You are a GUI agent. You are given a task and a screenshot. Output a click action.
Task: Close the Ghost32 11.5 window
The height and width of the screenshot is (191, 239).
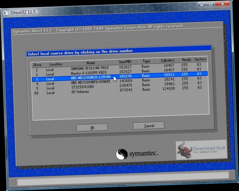tap(222, 4)
